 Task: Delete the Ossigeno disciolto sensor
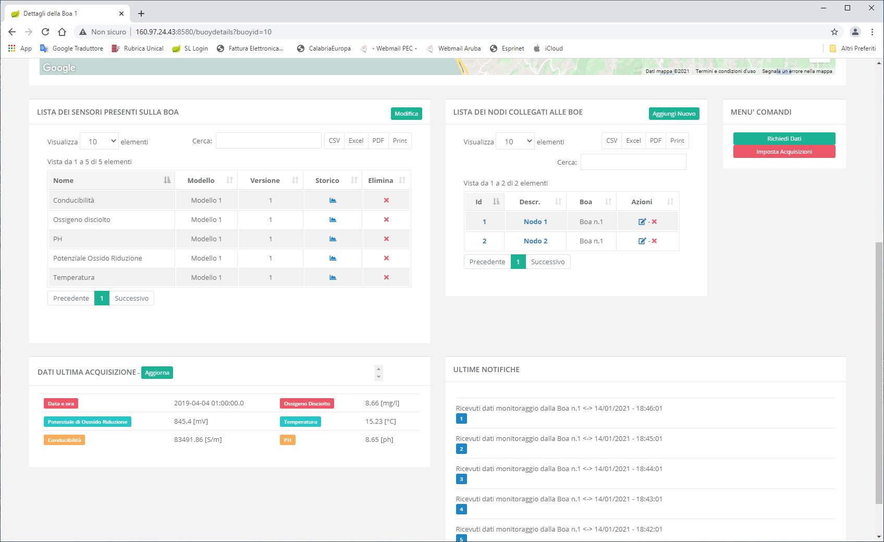(x=386, y=219)
